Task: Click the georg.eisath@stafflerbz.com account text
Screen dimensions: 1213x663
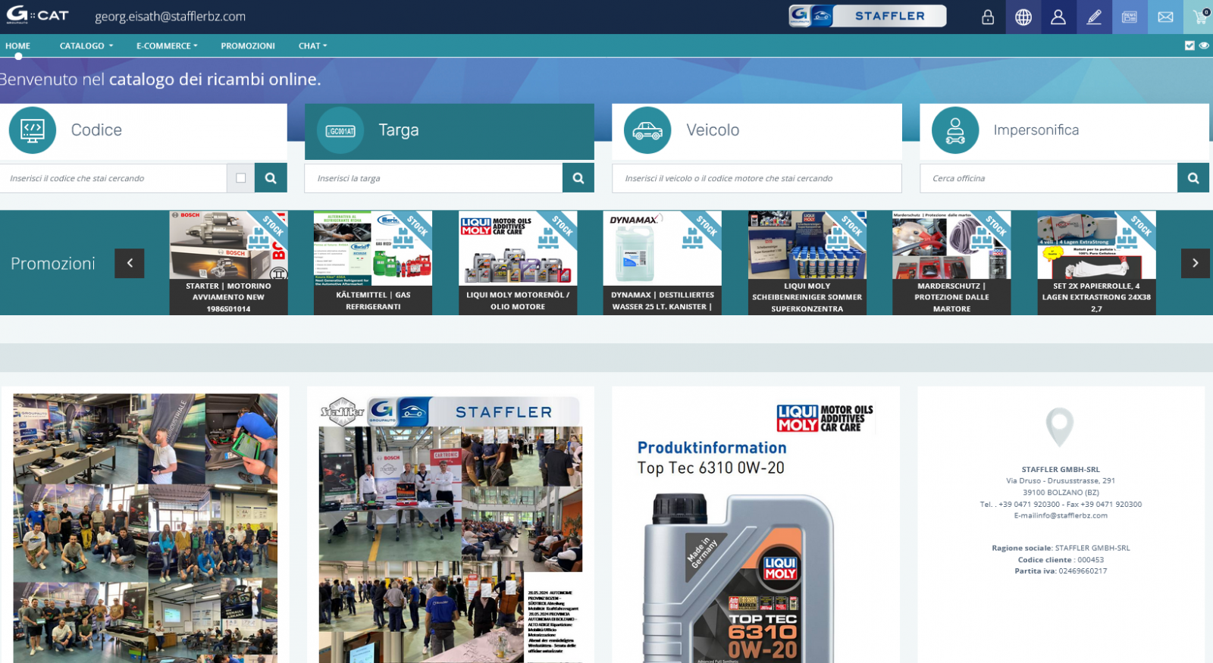Action: pos(170,17)
